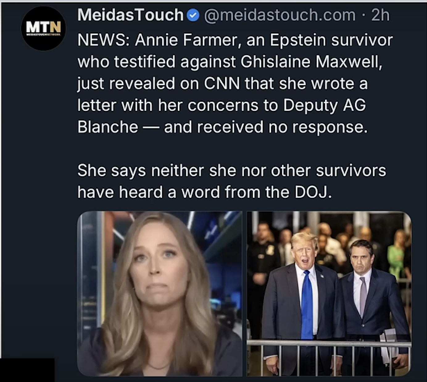Viewport: 427px width, 382px height.
Task: Click the word "Blanche" in post text
Action: pyautogui.click(x=108, y=127)
